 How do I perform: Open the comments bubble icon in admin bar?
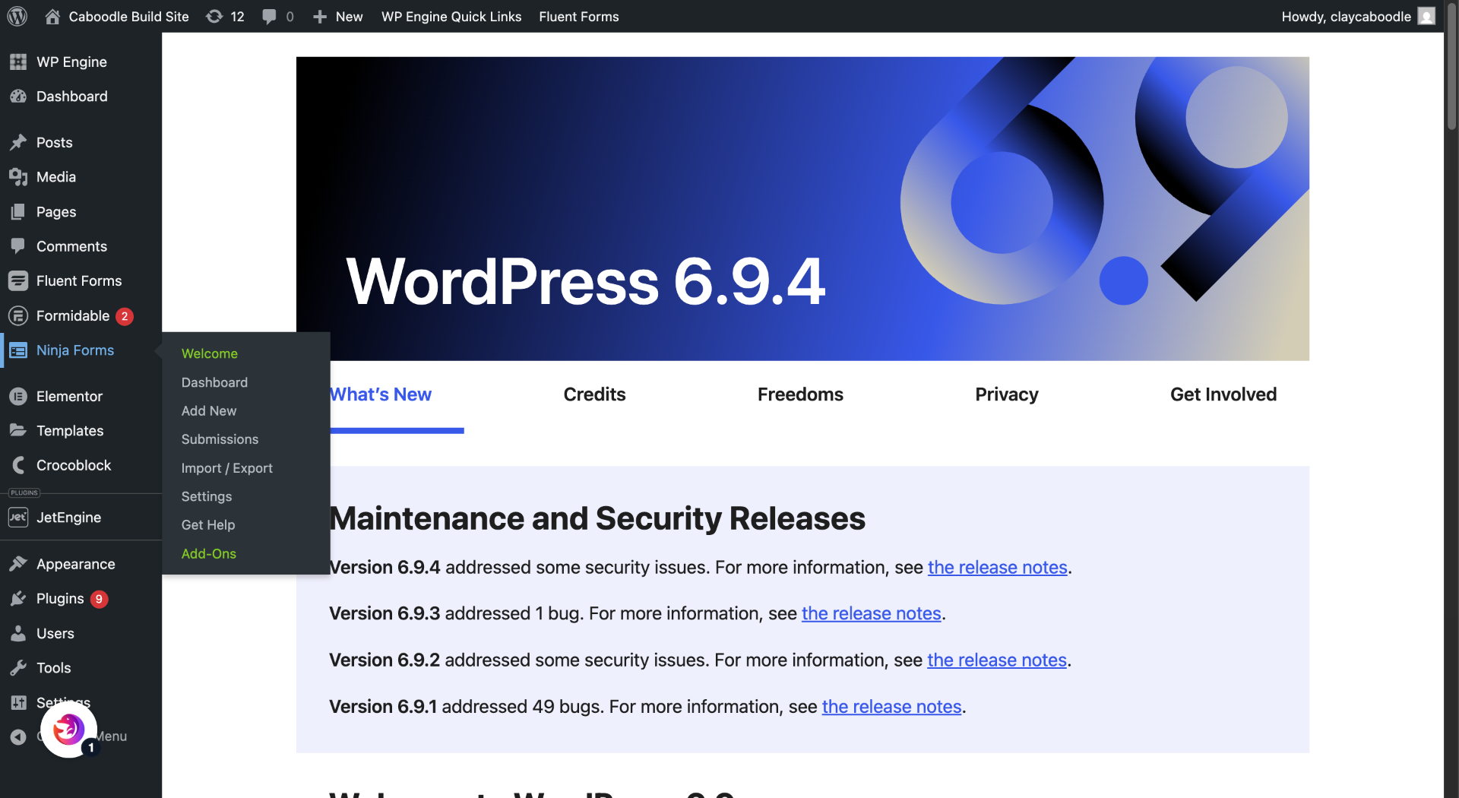tap(269, 16)
